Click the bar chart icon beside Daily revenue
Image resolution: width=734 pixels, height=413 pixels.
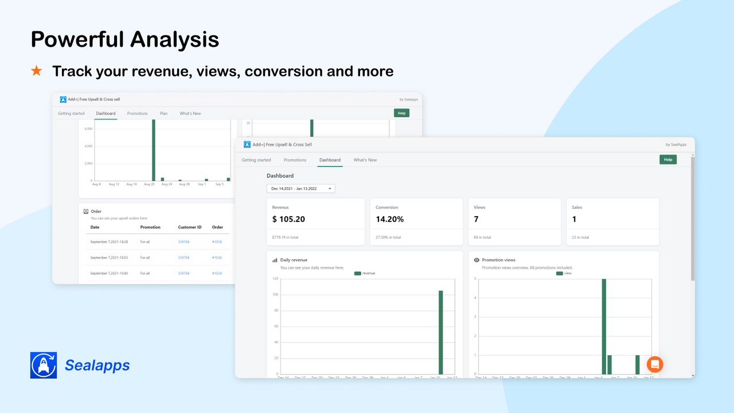(x=275, y=260)
